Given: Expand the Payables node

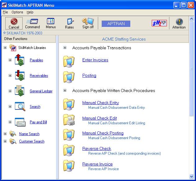Looking at the screenshot, I should [10, 60].
